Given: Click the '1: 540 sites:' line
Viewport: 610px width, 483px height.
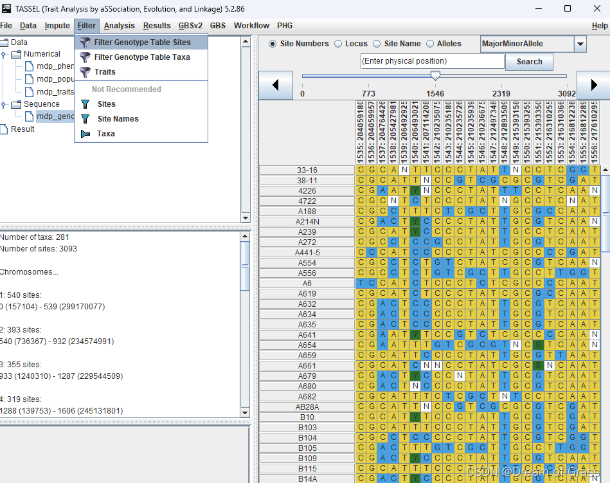Looking at the screenshot, I should [x=21, y=295].
